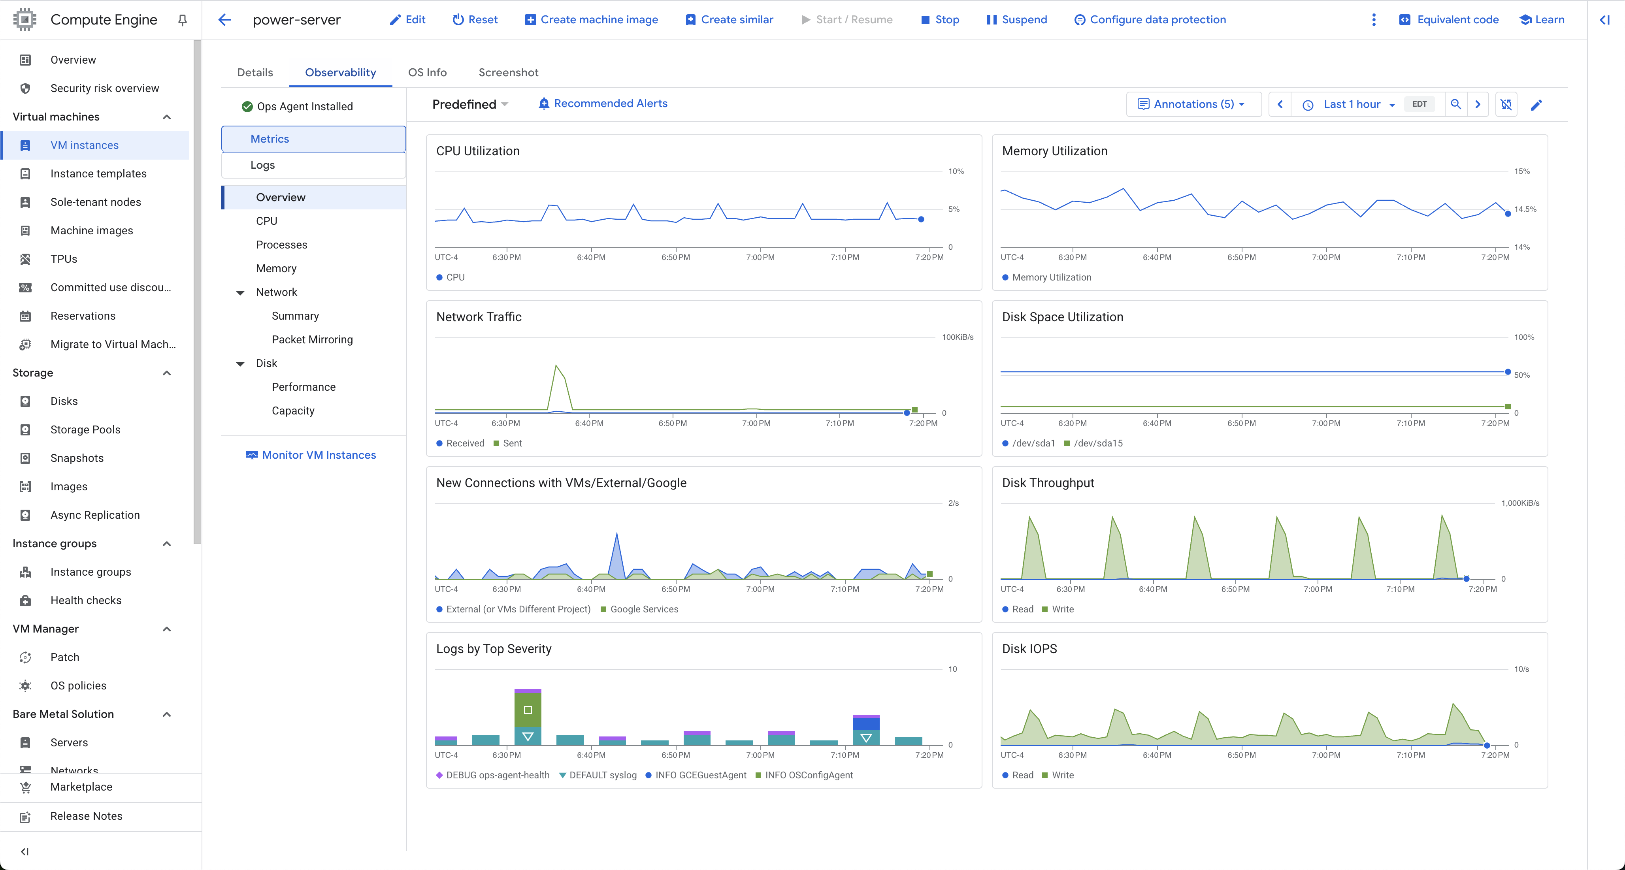Toggle the EDT timezone chip
This screenshot has width=1625, height=870.
(x=1420, y=104)
